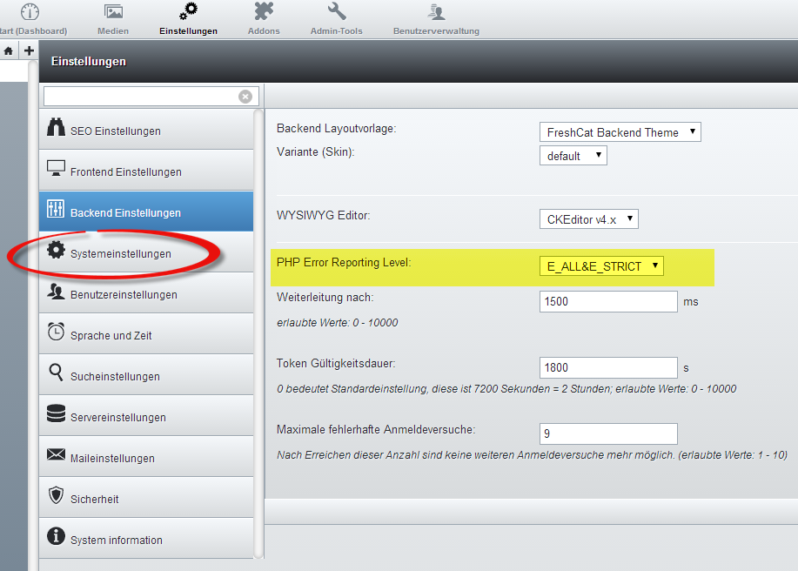Click the Maileinstellungen envelope icon
This screenshot has width=798, height=571.
click(56, 455)
